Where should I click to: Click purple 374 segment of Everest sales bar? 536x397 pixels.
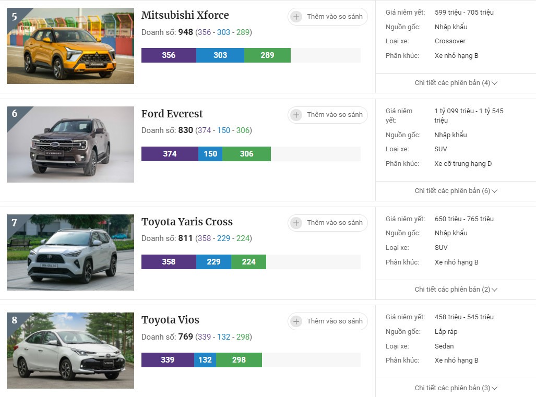pos(170,154)
